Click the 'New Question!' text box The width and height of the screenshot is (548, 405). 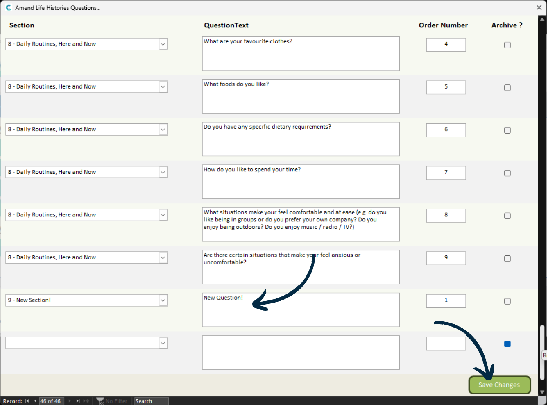pos(301,310)
